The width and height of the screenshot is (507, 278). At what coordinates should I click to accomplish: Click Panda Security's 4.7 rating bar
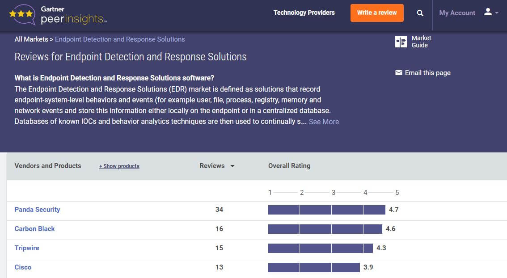coord(326,210)
